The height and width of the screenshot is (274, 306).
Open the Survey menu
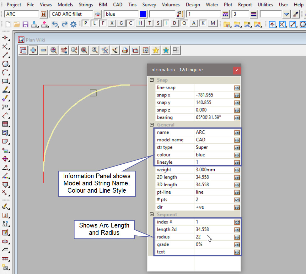click(149, 5)
